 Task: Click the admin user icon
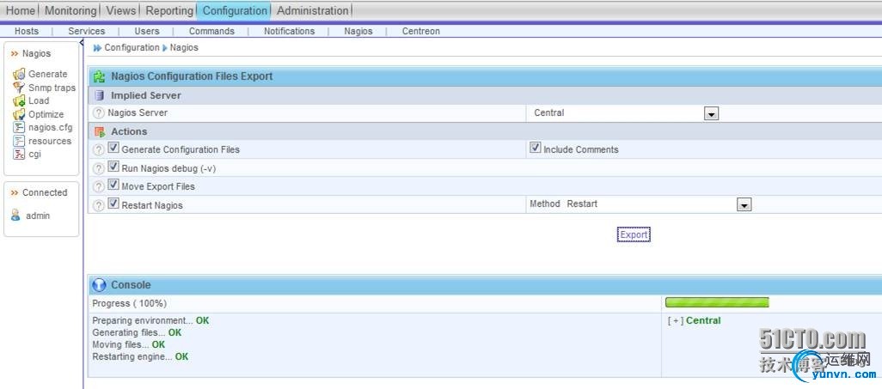15,216
